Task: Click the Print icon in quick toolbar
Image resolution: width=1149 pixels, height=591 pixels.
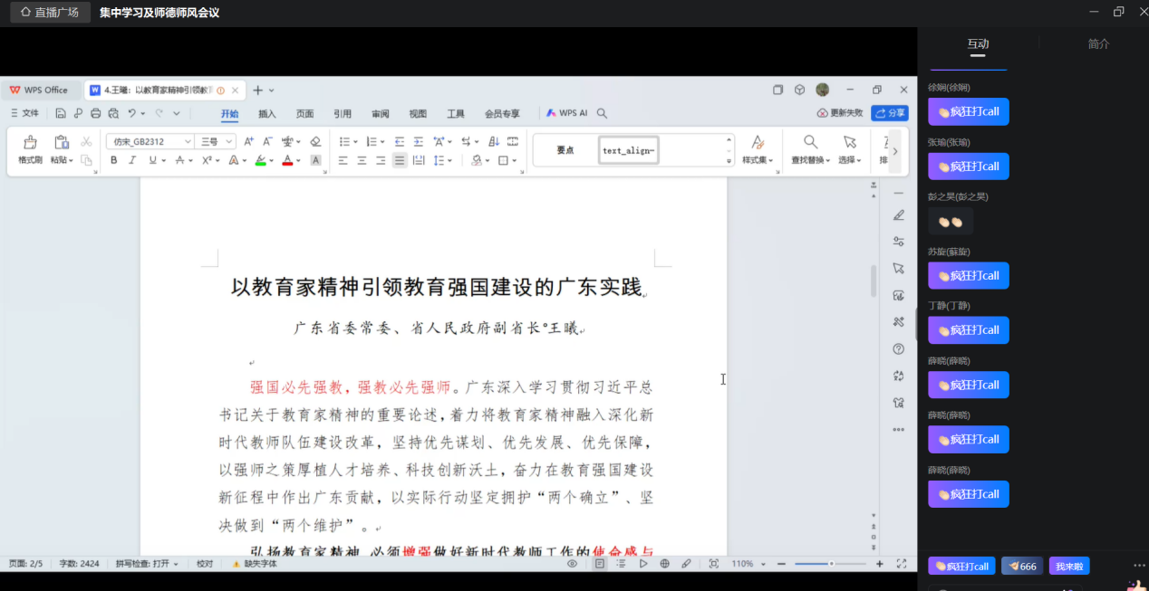Action: [x=95, y=114]
